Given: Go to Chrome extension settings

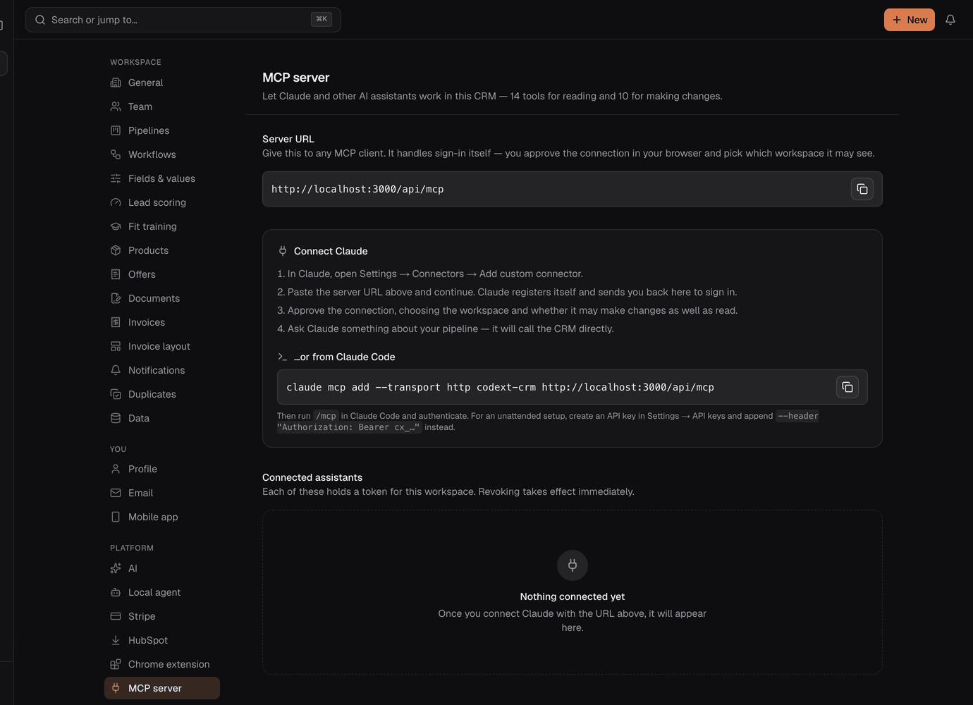Looking at the screenshot, I should pyautogui.click(x=161, y=664).
